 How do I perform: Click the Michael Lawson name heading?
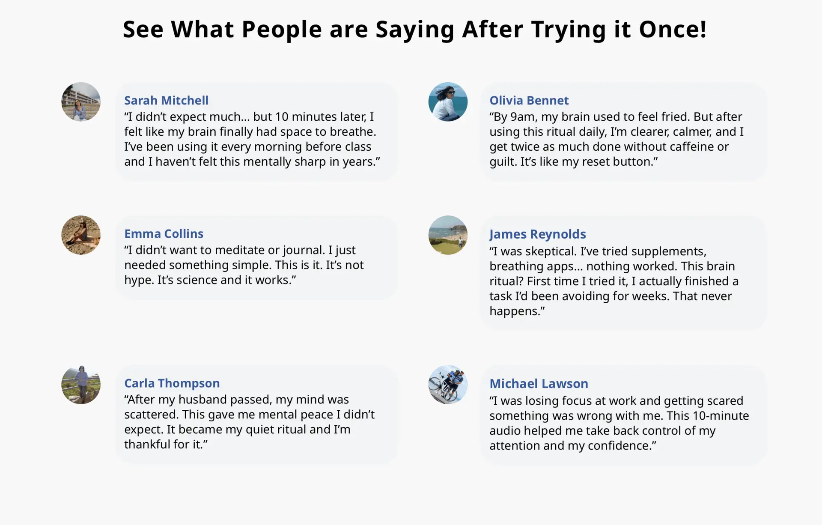[539, 383]
